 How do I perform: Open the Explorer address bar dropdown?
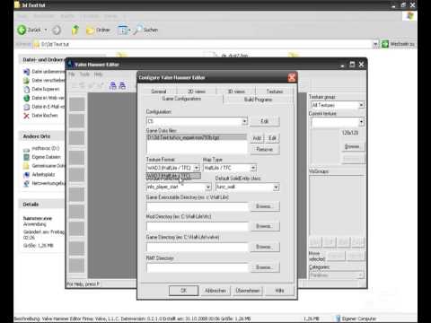(375, 44)
